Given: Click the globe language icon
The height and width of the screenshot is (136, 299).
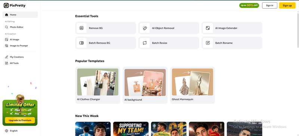Looking at the screenshot, I should (6, 131).
